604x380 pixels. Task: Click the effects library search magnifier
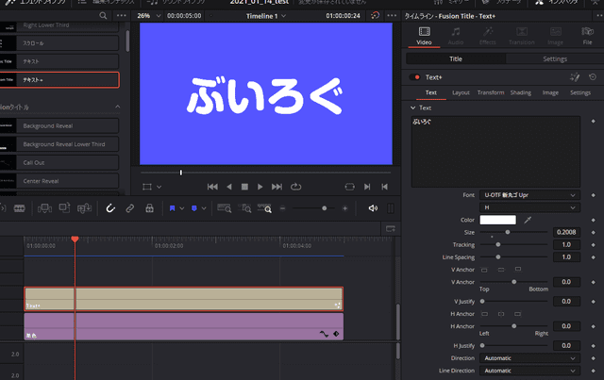click(103, 16)
